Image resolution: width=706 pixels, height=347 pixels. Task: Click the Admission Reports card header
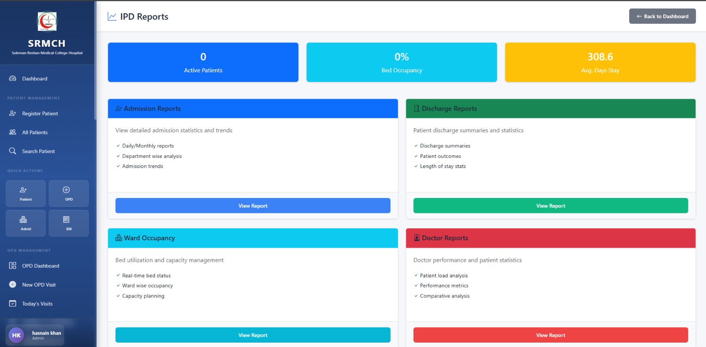pyautogui.click(x=253, y=108)
